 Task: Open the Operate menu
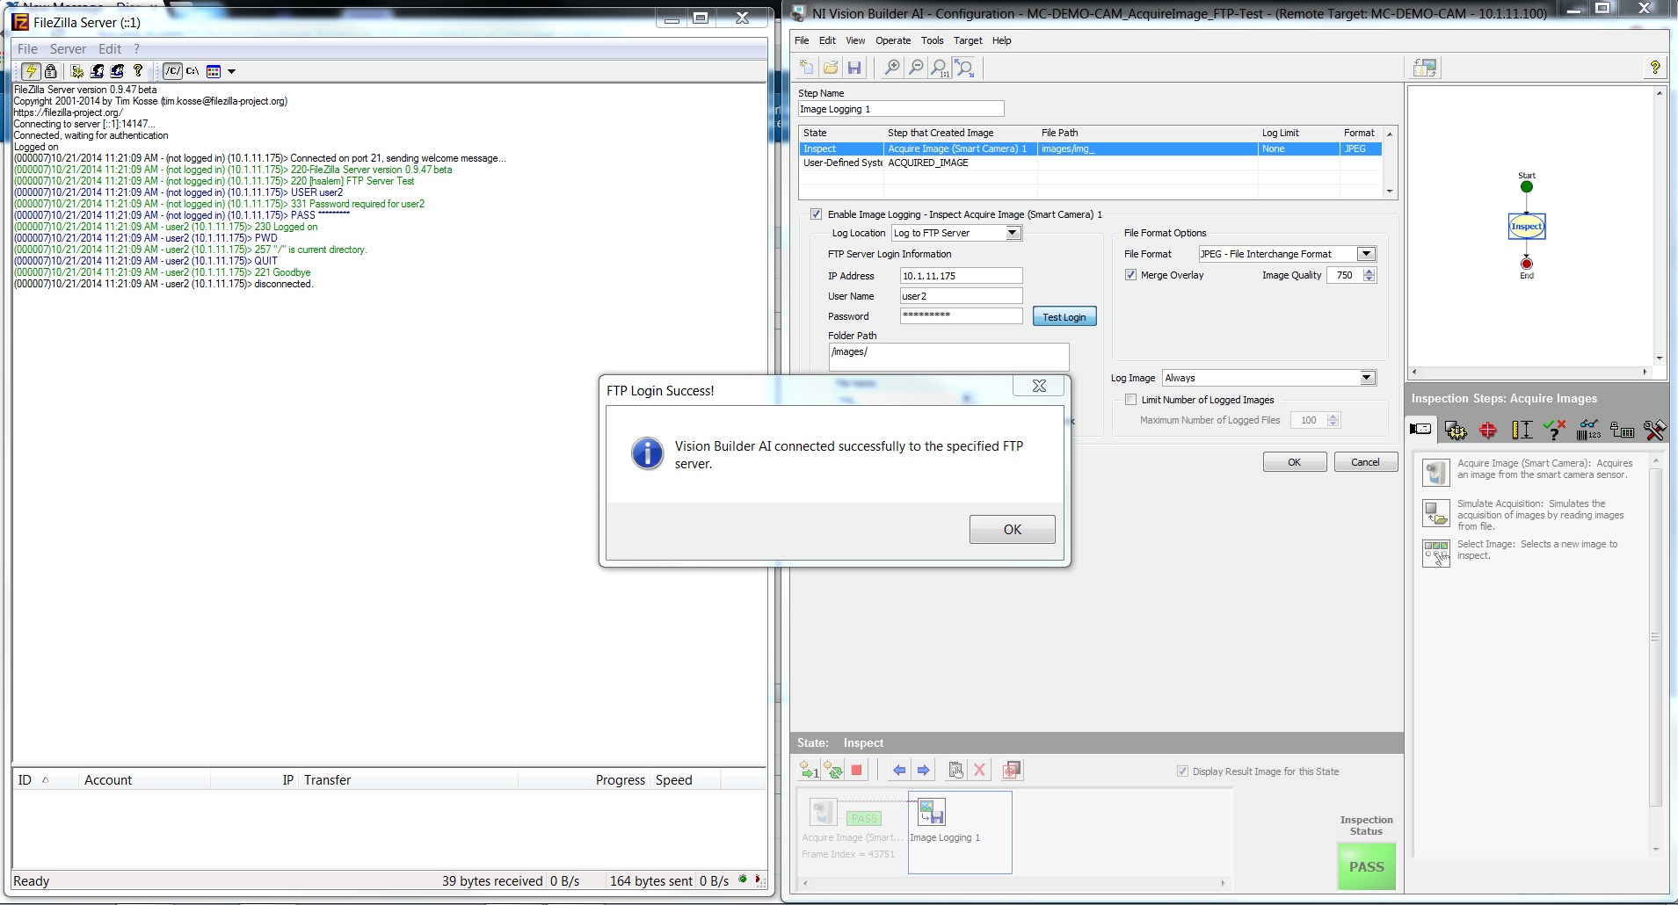tap(893, 40)
